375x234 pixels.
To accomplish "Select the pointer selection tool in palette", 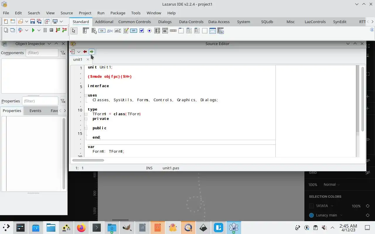I will pos(74,31).
